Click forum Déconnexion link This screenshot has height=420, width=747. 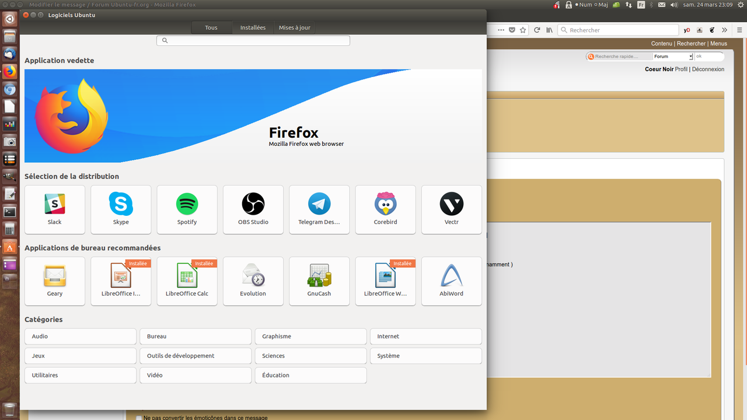coord(708,69)
